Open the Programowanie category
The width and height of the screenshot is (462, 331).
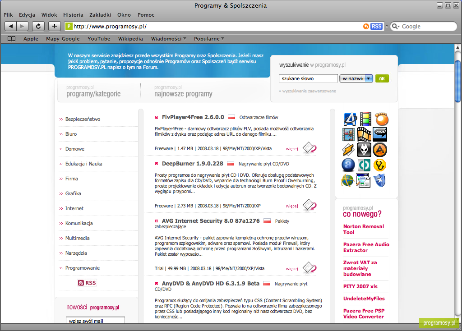[83, 268]
